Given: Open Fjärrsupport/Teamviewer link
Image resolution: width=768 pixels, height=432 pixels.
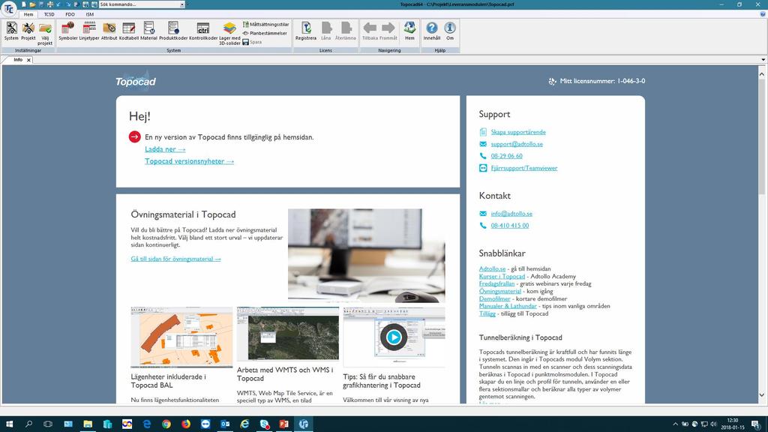Looking at the screenshot, I should coord(524,168).
